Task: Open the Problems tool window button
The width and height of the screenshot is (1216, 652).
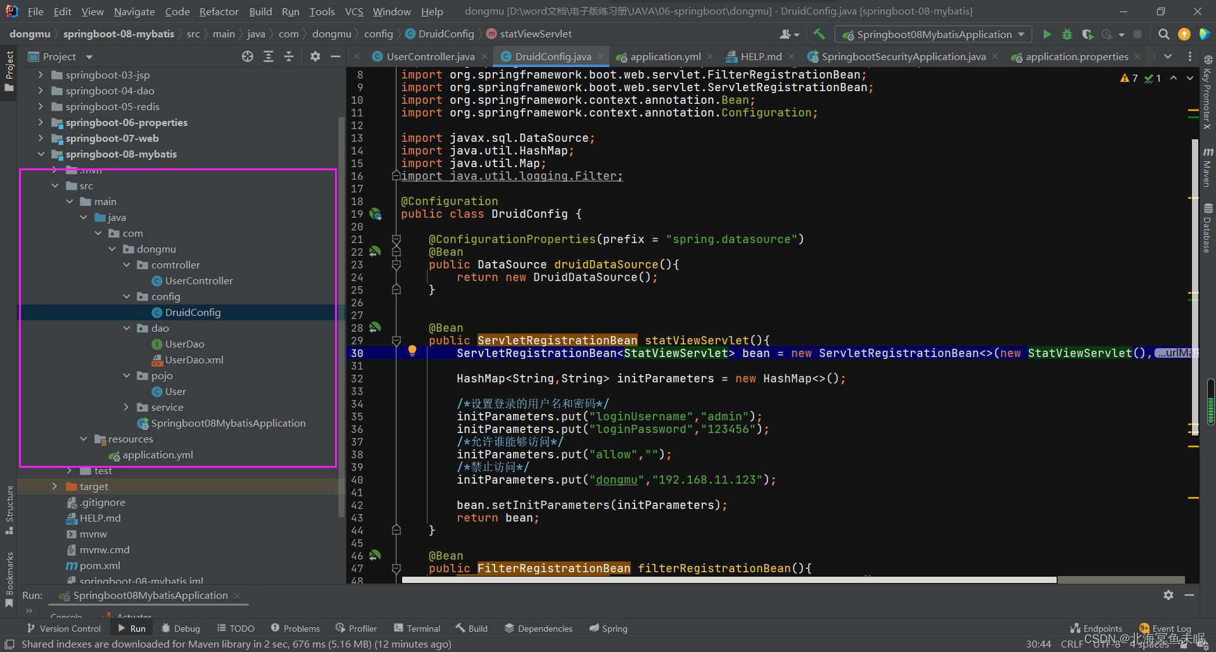Action: tap(295, 628)
